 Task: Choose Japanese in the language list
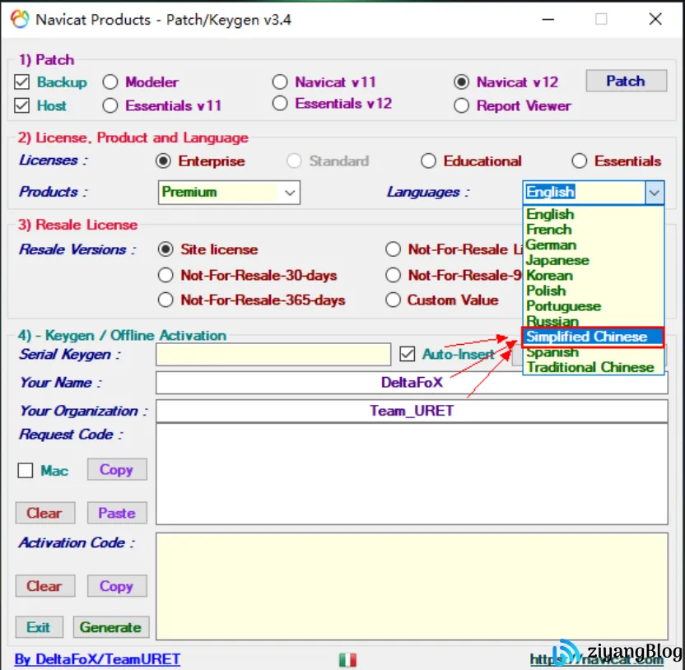point(557,260)
